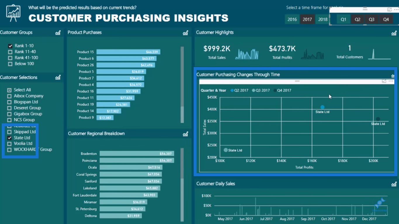The height and width of the screenshot is (224, 399).
Task: Click CUSTOMER PURCHASING INSIGHTS heading
Action: (x=129, y=18)
